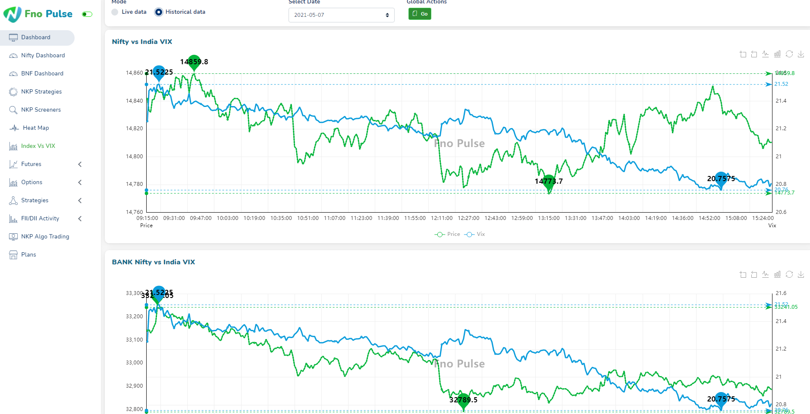Click the Options sidebar item

32,182
